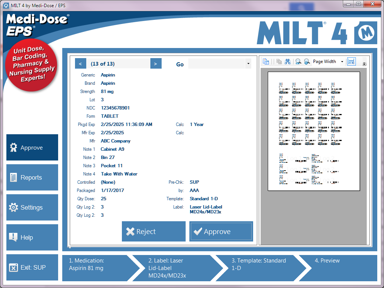This screenshot has width=384, height=288.
Task: Click Exit: SUP in the sidebar
Action: point(32,267)
